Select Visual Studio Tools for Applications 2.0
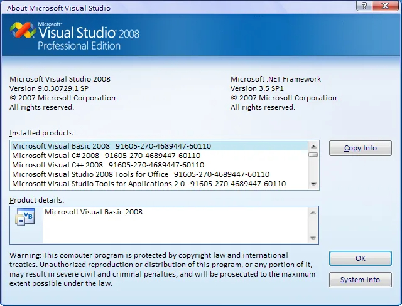402x306 pixels. [x=159, y=184]
